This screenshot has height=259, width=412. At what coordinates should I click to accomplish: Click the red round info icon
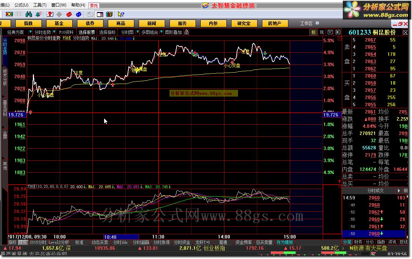click(x=69, y=14)
